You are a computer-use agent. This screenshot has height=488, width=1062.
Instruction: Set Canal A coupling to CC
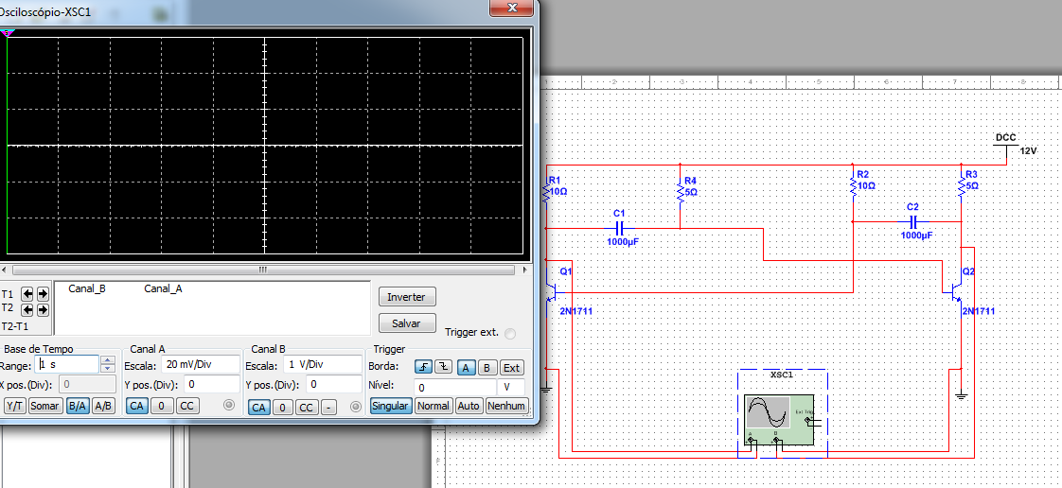tap(187, 406)
